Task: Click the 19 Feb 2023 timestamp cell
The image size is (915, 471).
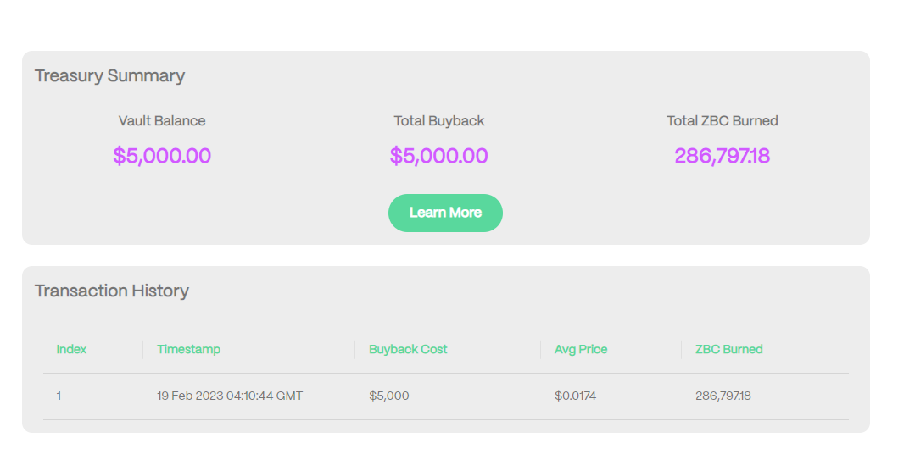Action: coord(230,396)
